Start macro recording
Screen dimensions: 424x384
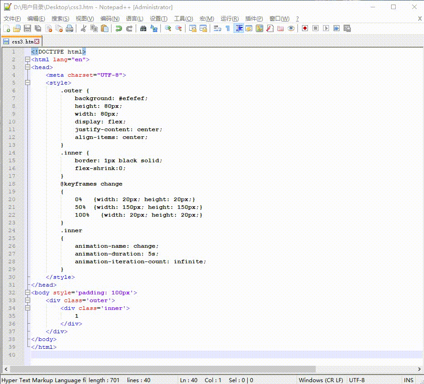point(305,28)
